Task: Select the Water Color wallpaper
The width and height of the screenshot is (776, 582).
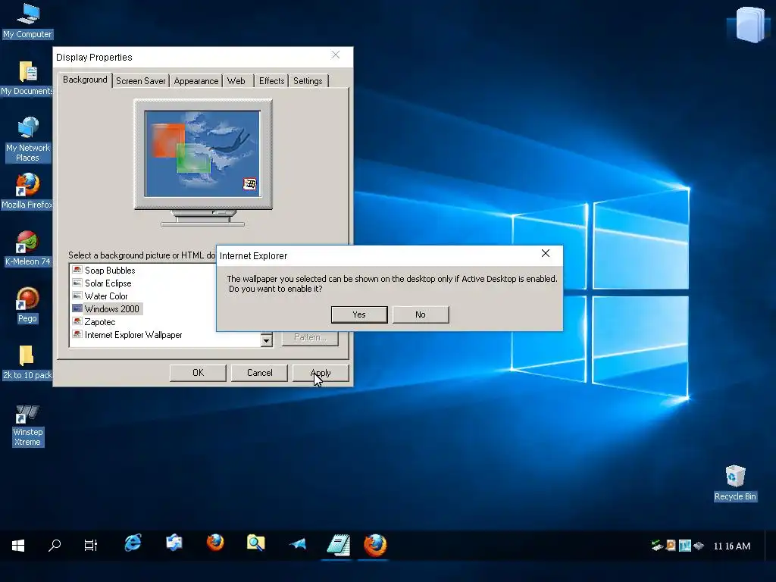Action: click(105, 296)
